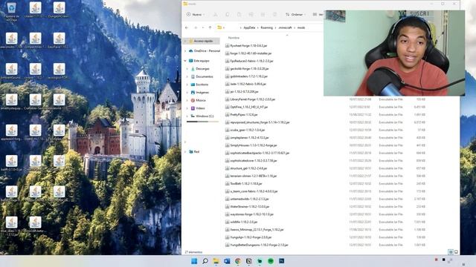Go back with the left arrow button
The width and height of the screenshot is (476, 267).
[187, 27]
